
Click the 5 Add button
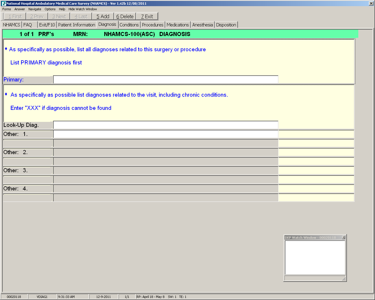click(x=103, y=16)
